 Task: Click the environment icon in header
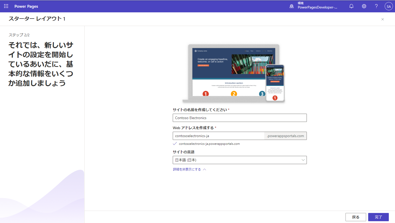[x=292, y=6]
